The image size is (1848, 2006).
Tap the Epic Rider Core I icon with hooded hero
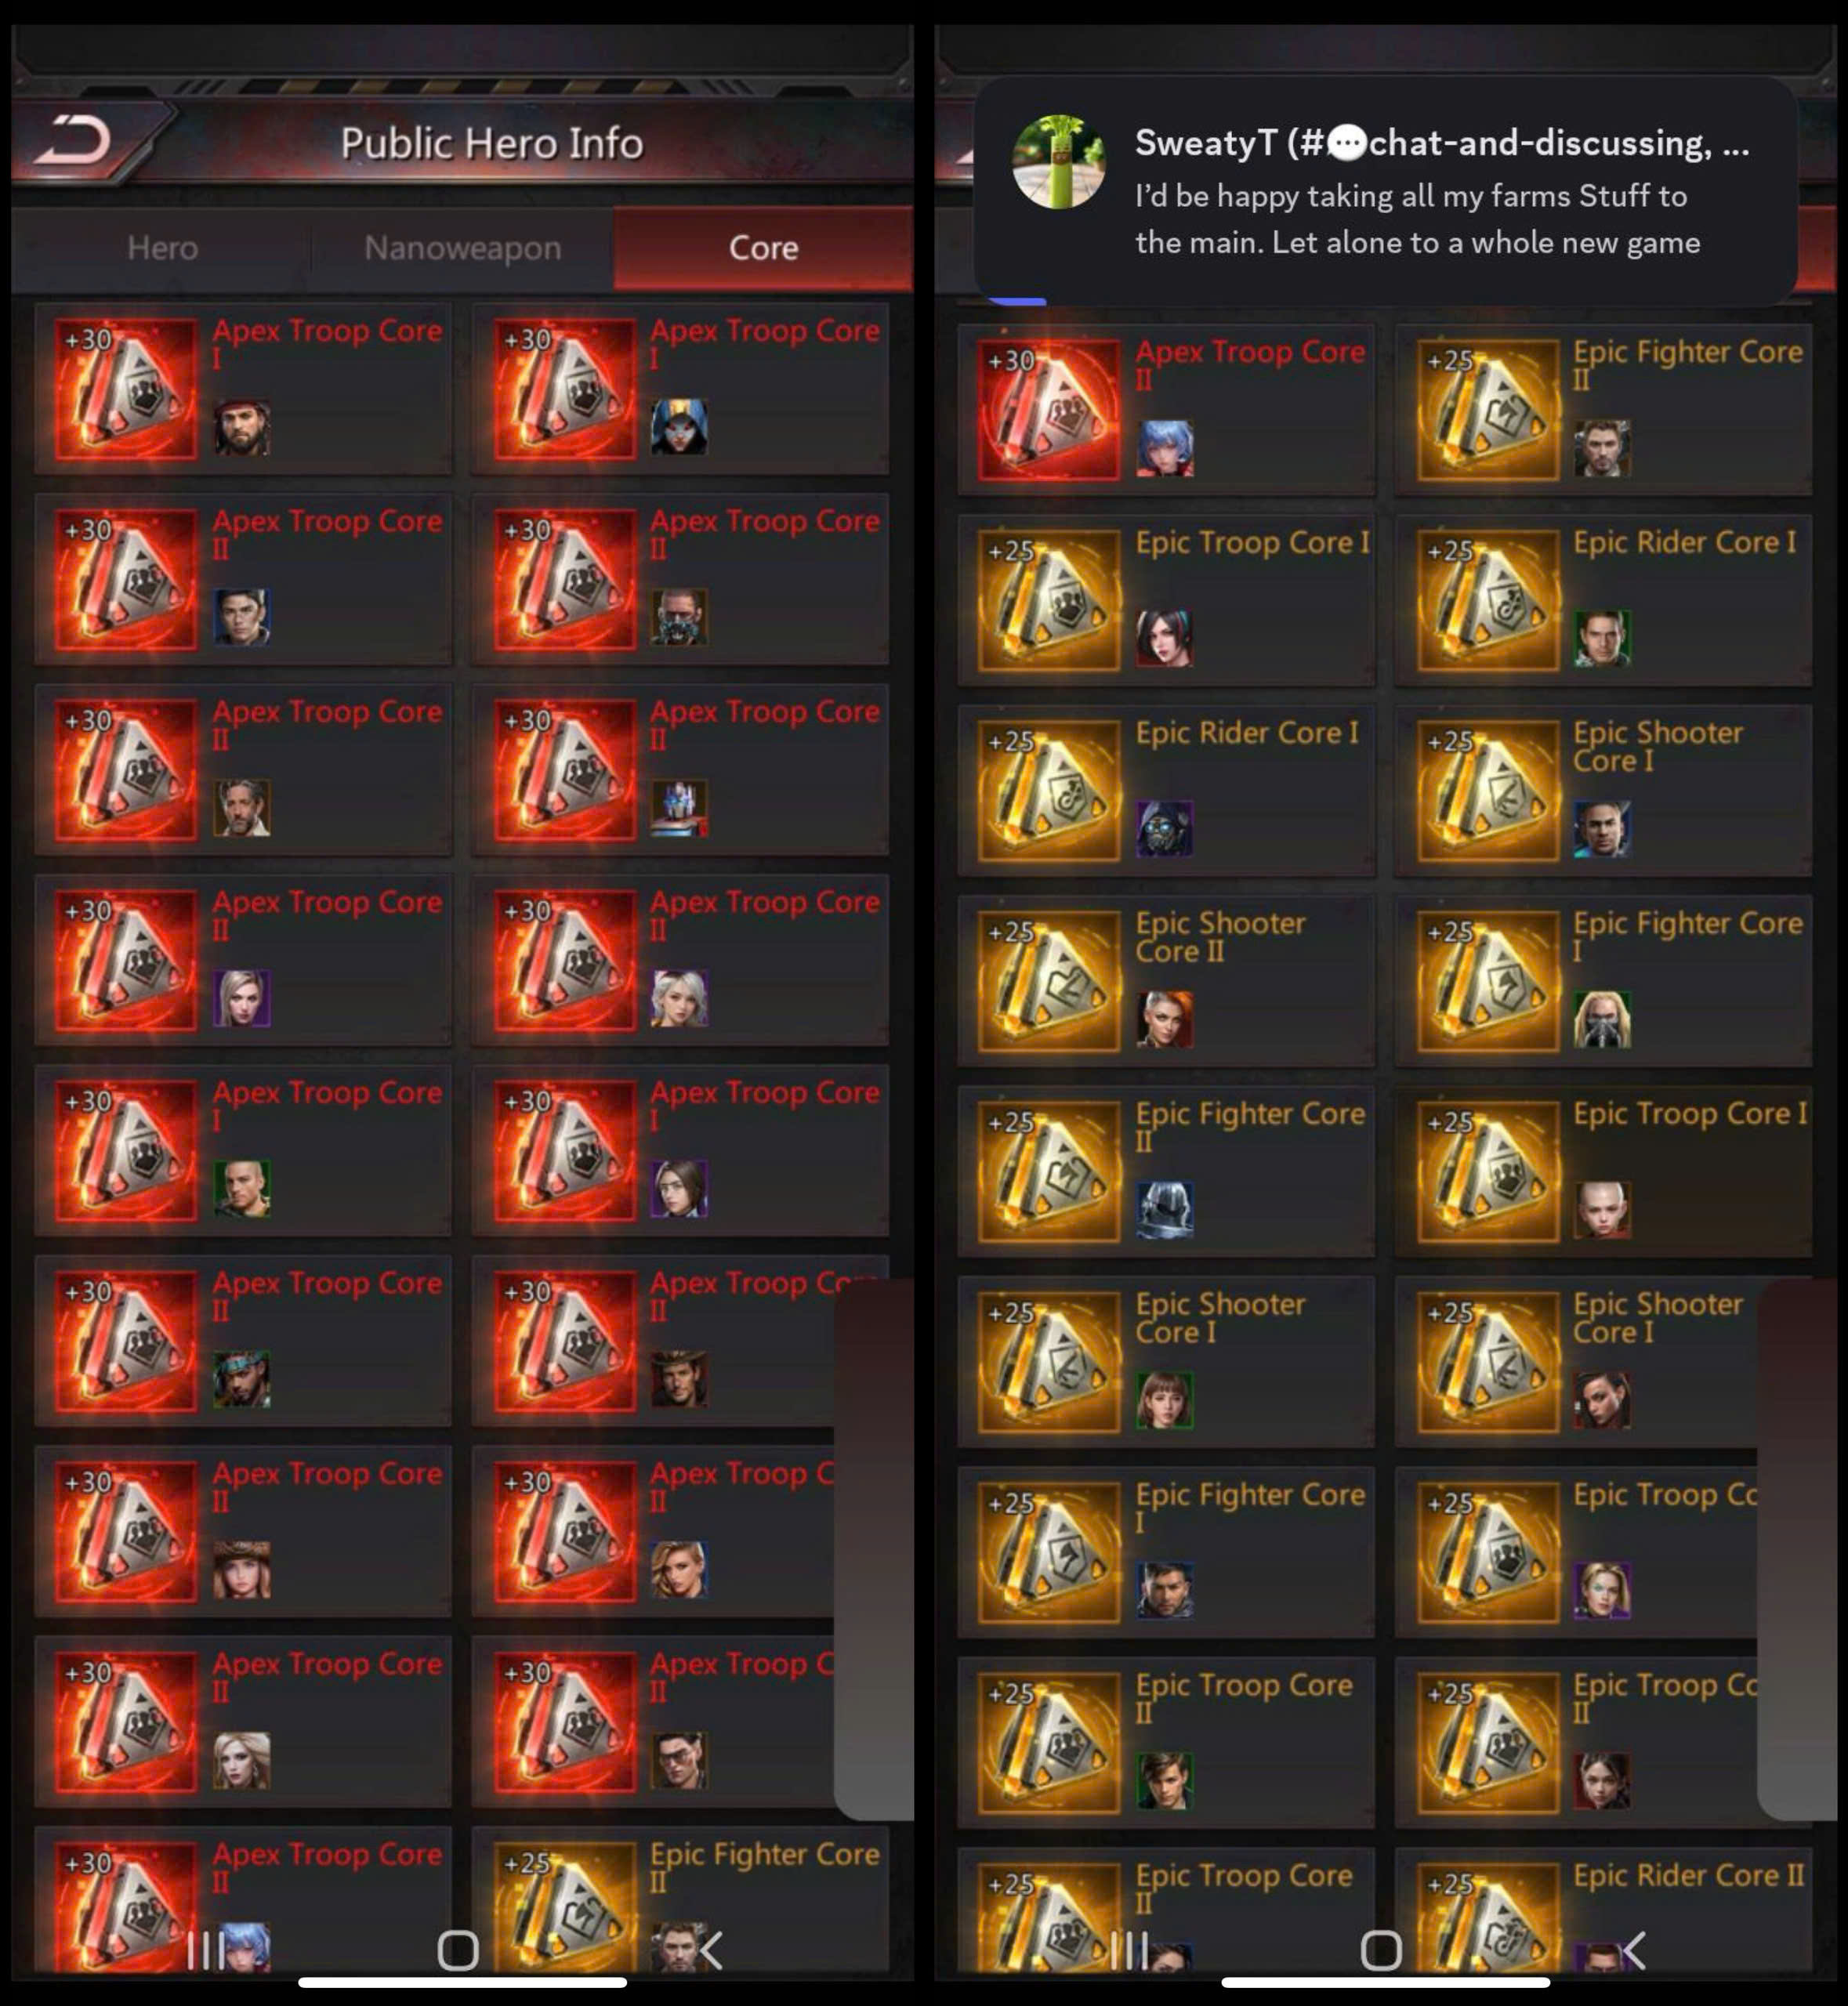pyautogui.click(x=1049, y=791)
